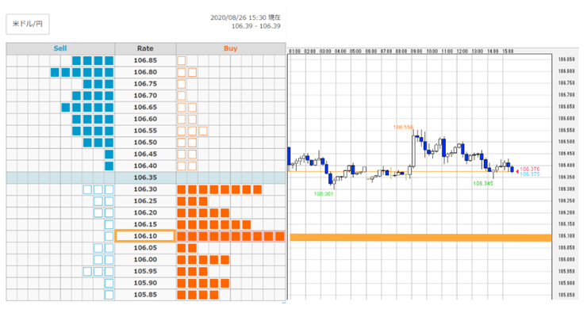
Task: Select the 106.30 cell in Rate column
Action: 145,189
